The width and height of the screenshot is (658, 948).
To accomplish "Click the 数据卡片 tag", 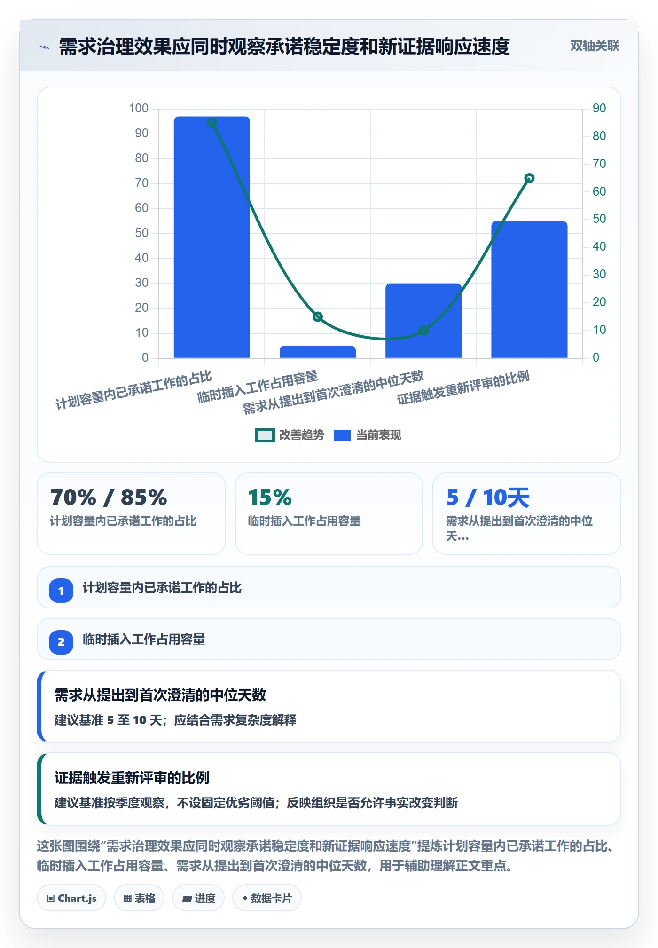I will (x=267, y=898).
